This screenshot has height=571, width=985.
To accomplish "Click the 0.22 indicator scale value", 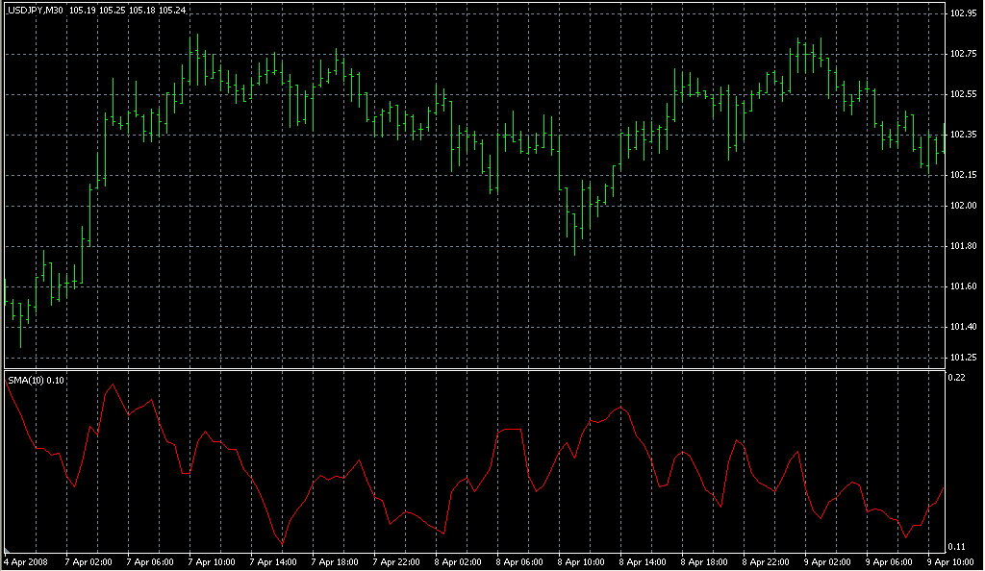I will (958, 378).
